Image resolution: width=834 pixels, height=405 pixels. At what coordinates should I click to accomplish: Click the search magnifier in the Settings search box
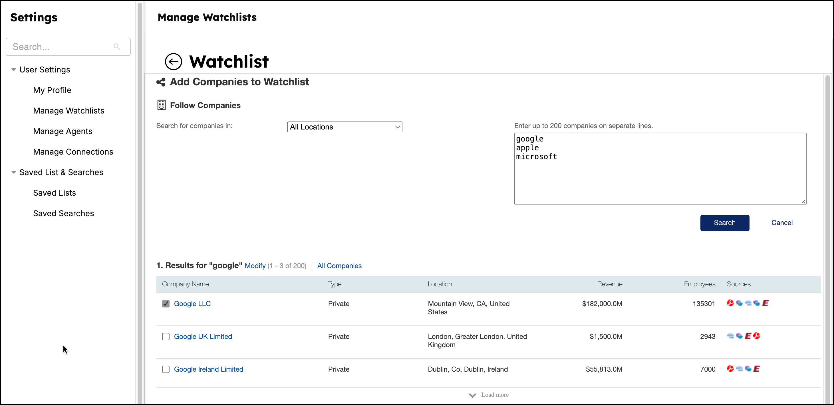[x=117, y=46]
